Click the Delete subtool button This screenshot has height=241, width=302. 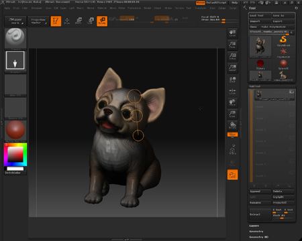click(283, 191)
